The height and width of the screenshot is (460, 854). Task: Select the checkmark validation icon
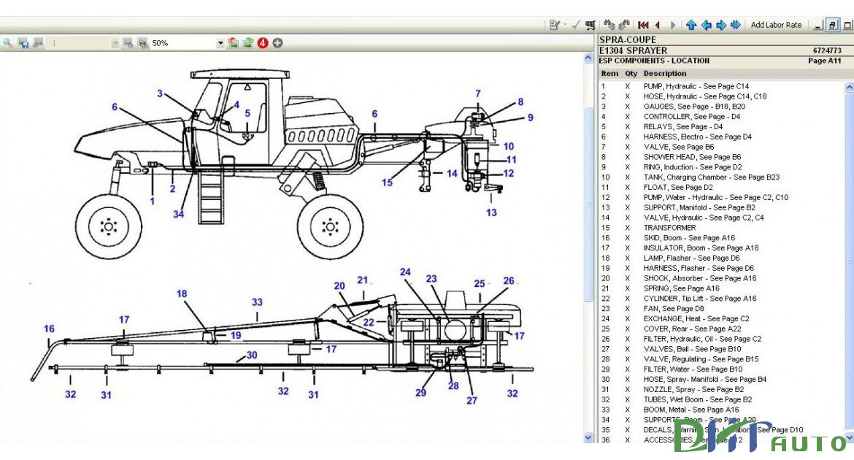tap(574, 24)
